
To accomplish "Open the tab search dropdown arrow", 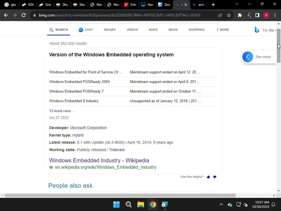I will click(237, 4).
